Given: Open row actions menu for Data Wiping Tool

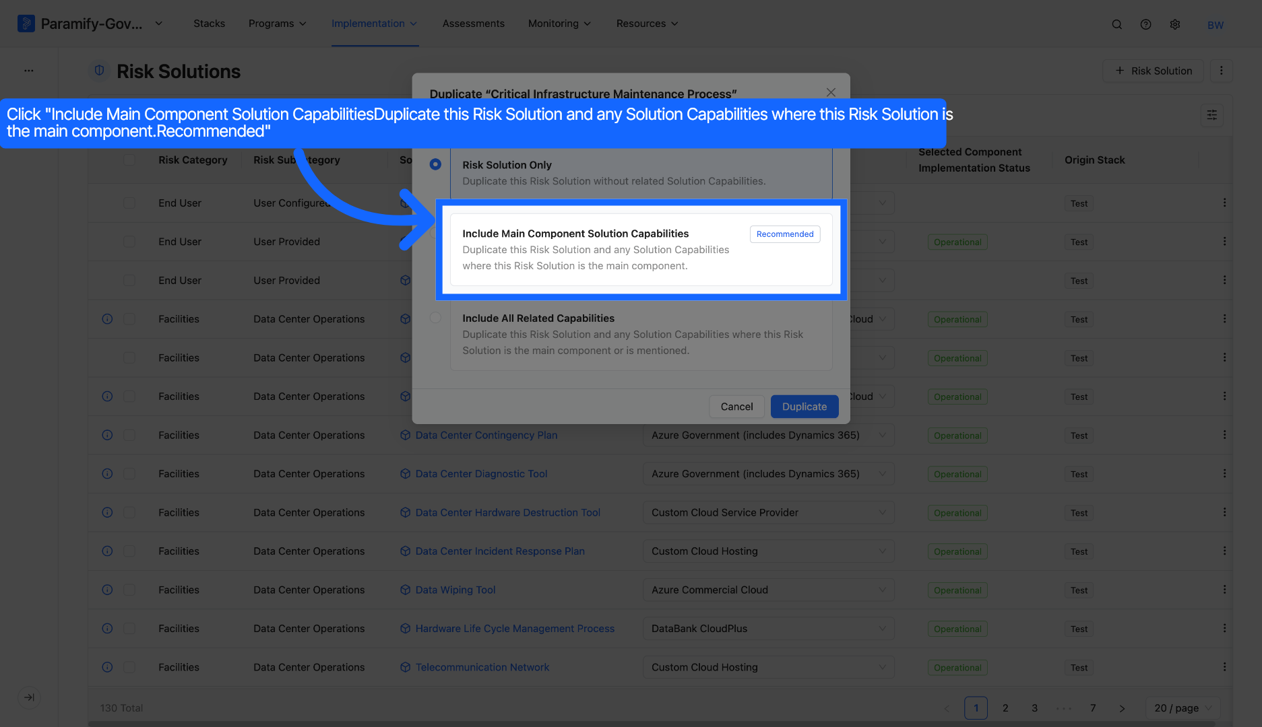Looking at the screenshot, I should [x=1224, y=590].
